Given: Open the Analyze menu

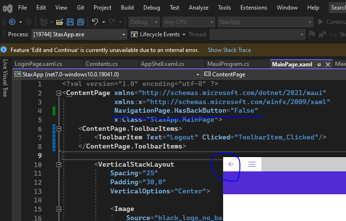Looking at the screenshot, I should point(199,8).
